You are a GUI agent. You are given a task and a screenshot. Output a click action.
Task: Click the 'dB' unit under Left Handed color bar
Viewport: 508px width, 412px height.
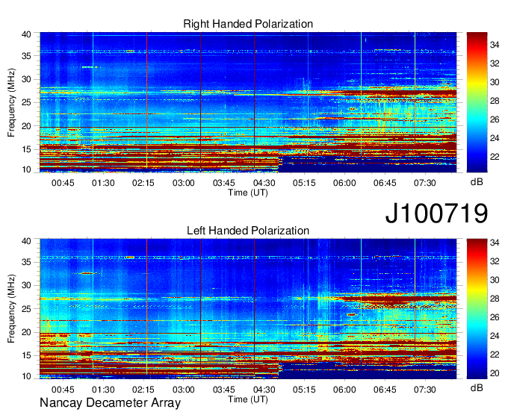click(x=477, y=387)
